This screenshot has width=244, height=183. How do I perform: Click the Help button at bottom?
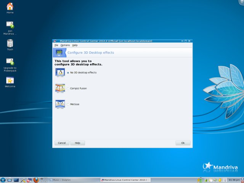(x=77, y=143)
